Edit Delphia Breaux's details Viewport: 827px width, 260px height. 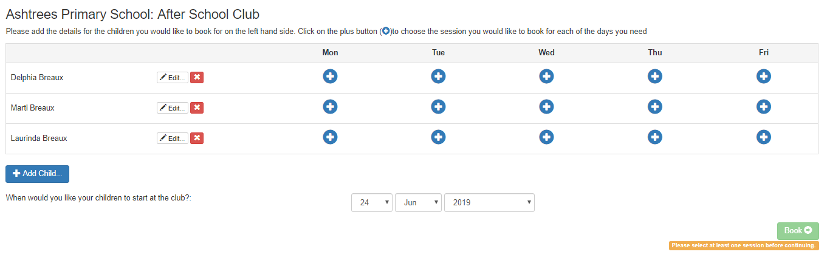pyautogui.click(x=173, y=78)
